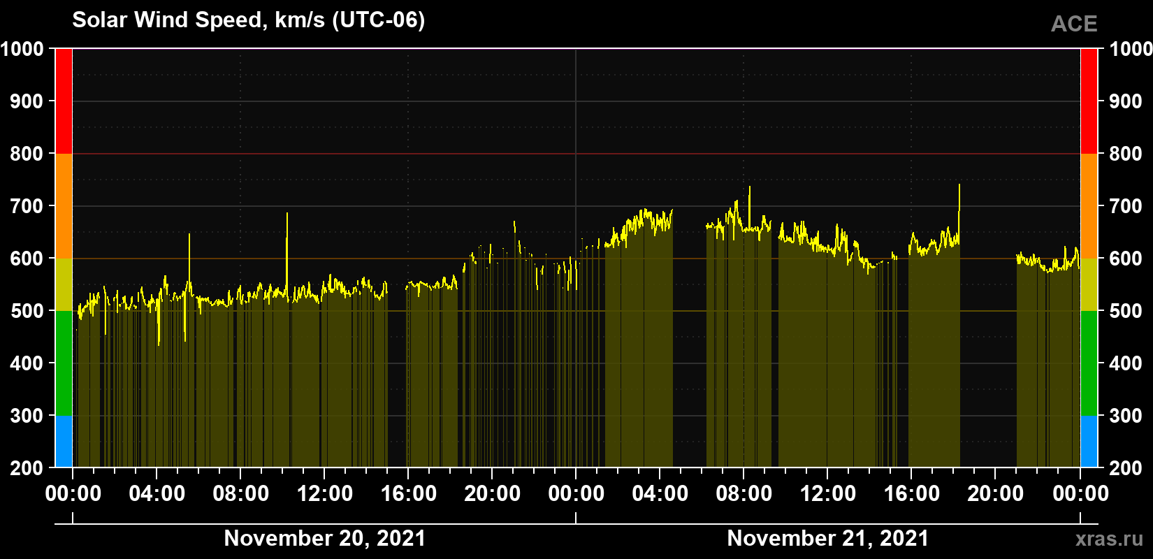
Task: Click the 20:00 time label for November 20
Action: [x=493, y=494]
